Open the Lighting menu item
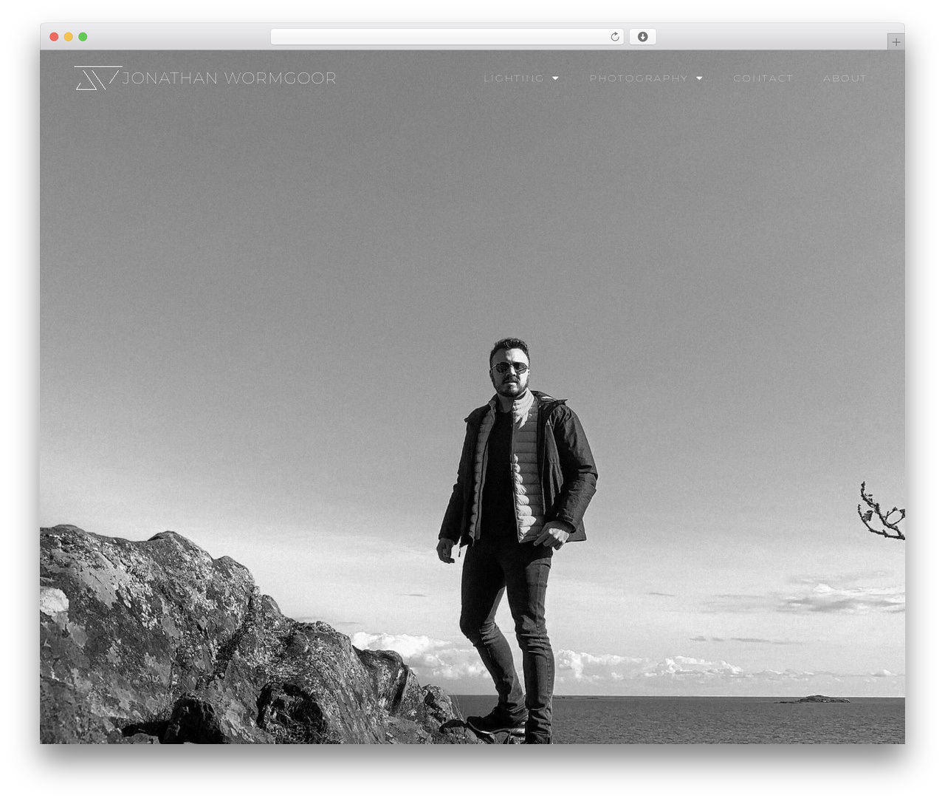Screen dimensions: 945x801 click(x=514, y=78)
